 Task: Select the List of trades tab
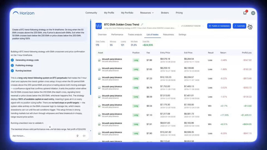153,35
